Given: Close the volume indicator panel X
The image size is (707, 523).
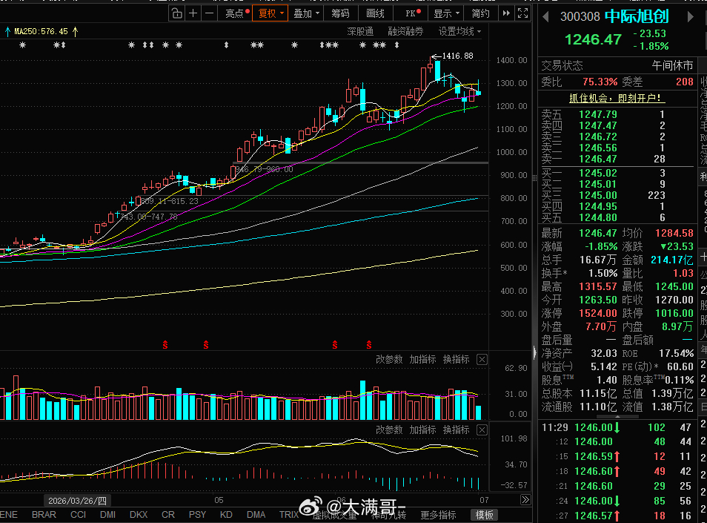Looking at the screenshot, I should 482,360.
